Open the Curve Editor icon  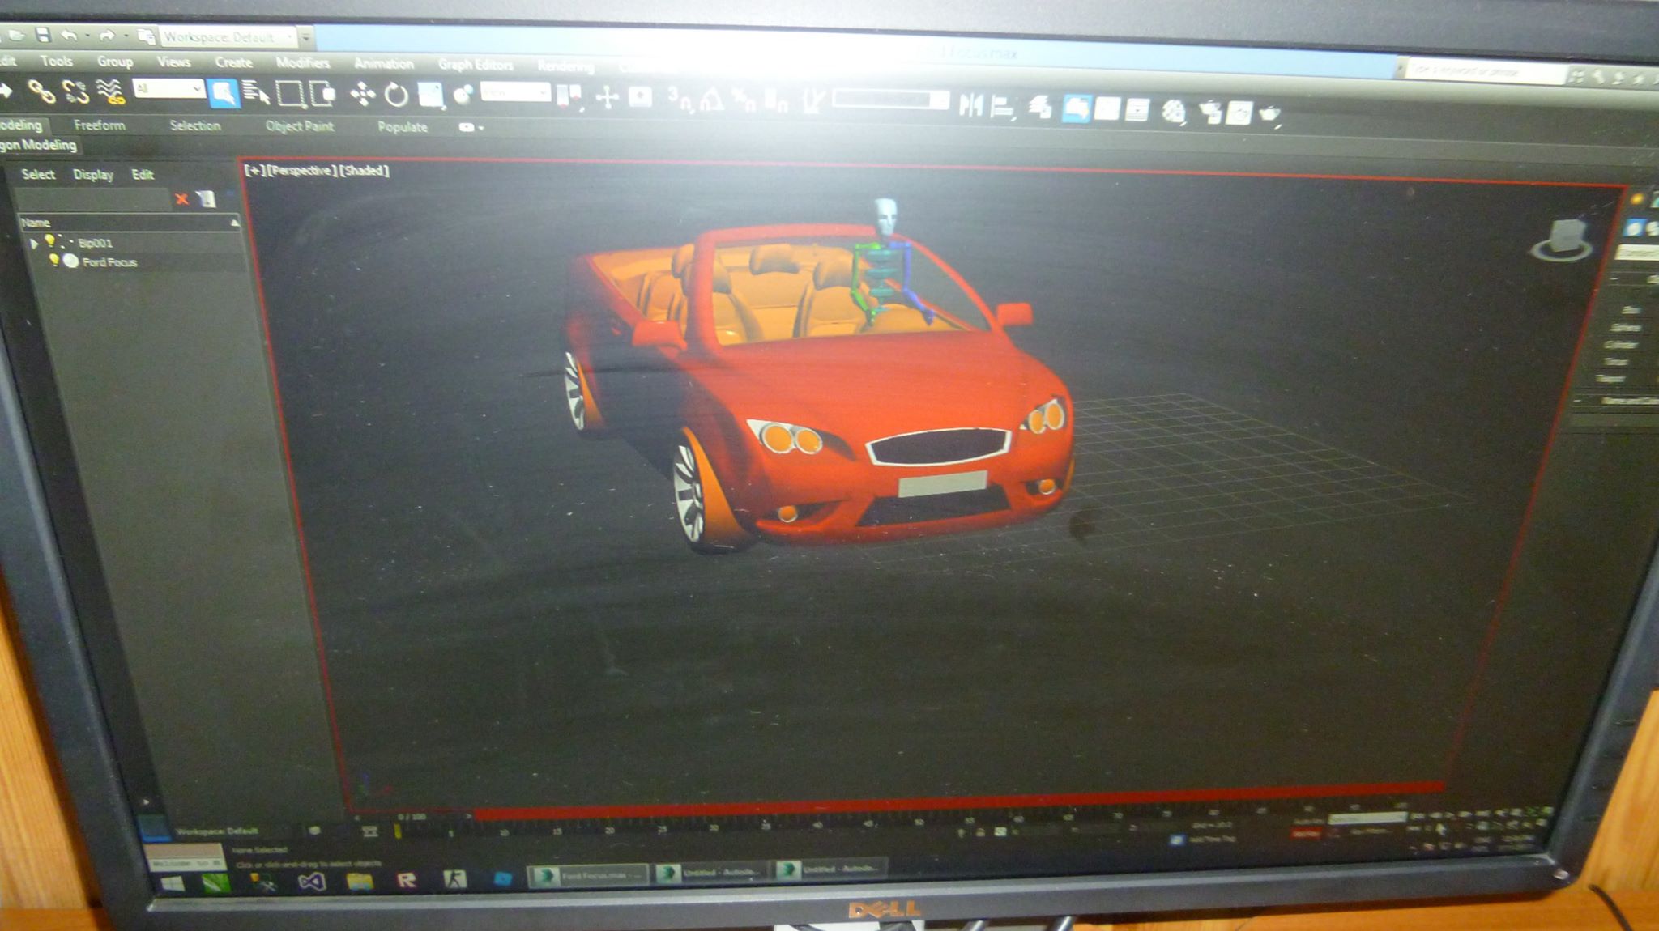[1107, 108]
